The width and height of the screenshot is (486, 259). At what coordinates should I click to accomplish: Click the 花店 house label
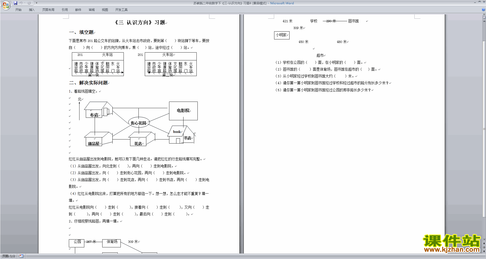(138, 144)
